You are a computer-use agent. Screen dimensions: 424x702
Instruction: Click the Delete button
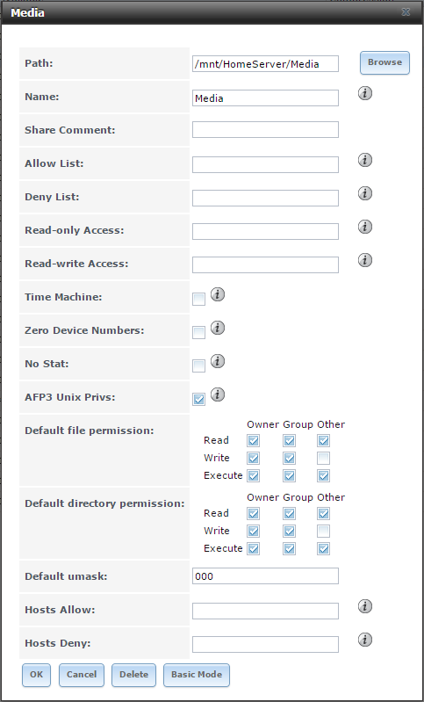tap(133, 675)
